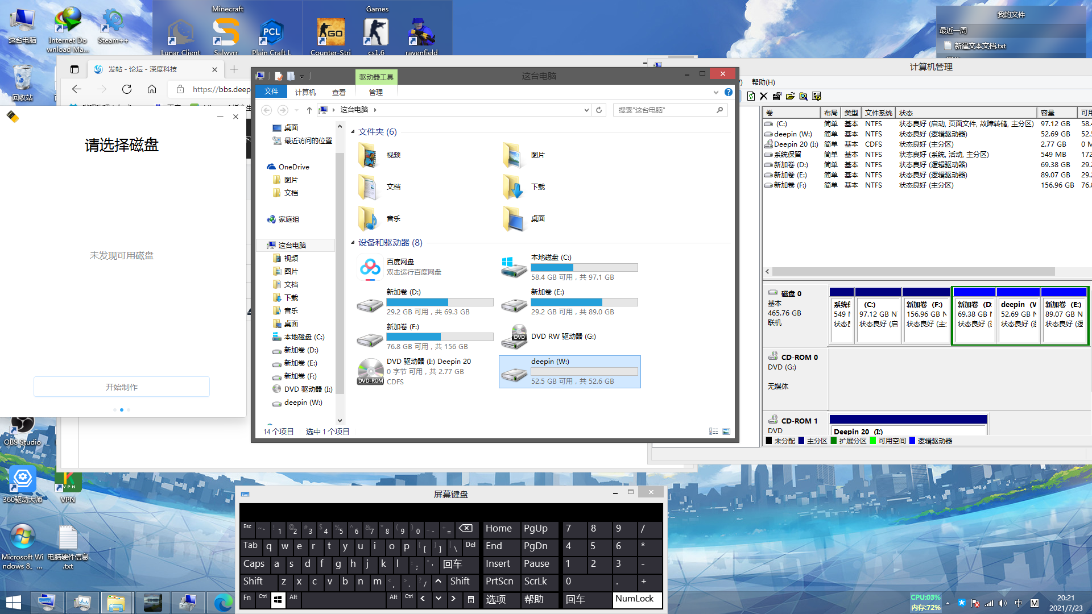
Task: Switch Explorer to large icons view
Action: tap(726, 432)
